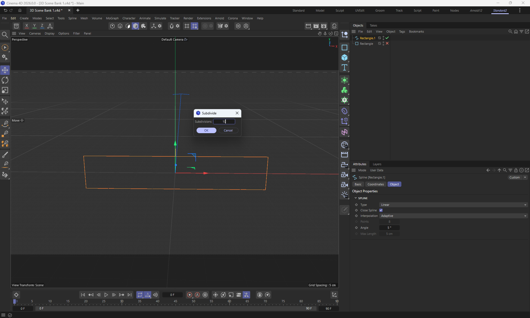Image resolution: width=530 pixels, height=318 pixels.
Task: Open the Interpolation Adaptive dropdown
Action: pos(453,216)
